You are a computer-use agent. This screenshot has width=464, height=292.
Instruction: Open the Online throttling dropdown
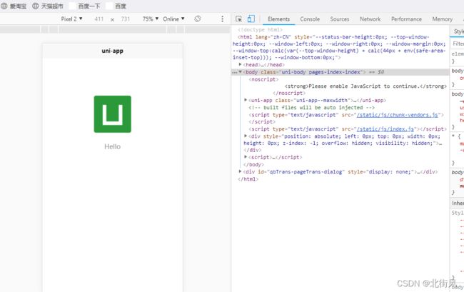(173, 19)
